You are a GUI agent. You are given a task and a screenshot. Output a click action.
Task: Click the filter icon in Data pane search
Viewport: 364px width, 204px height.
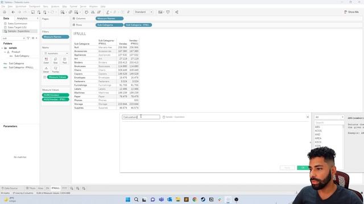click(28, 38)
